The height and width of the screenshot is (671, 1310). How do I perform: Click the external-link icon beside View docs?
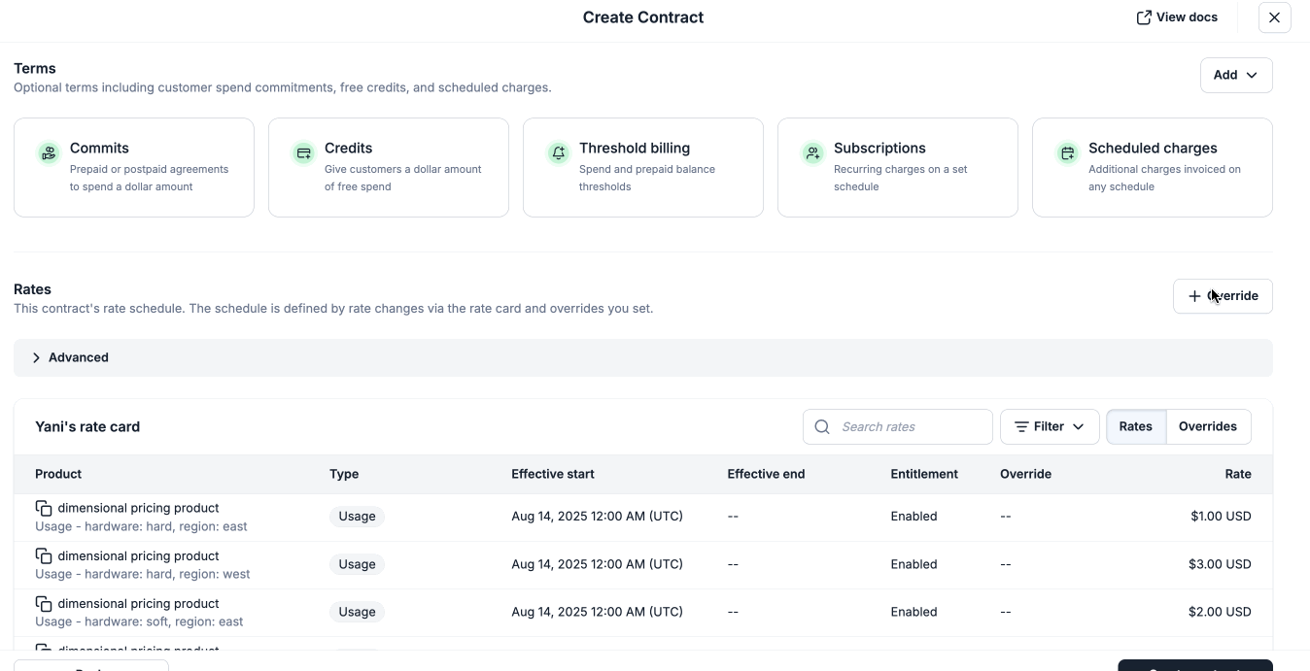click(x=1144, y=17)
